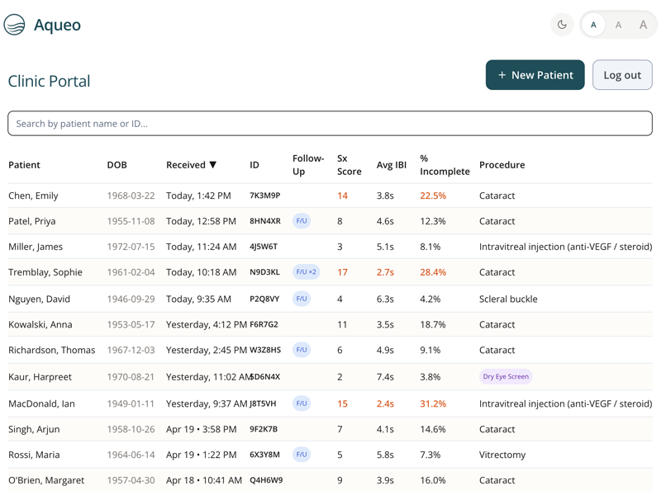Select the small font size A option
Screen dimensions: 661x495
[x=593, y=25]
